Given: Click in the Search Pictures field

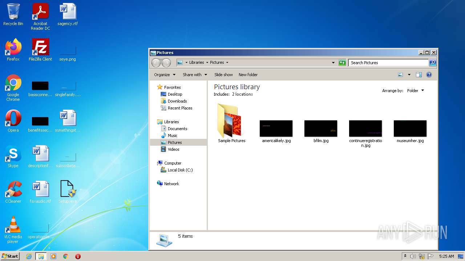Looking at the screenshot, I should point(388,63).
